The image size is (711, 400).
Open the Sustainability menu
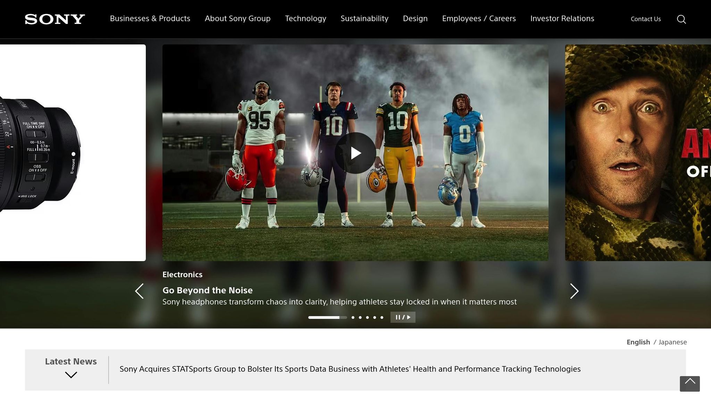[x=364, y=18]
